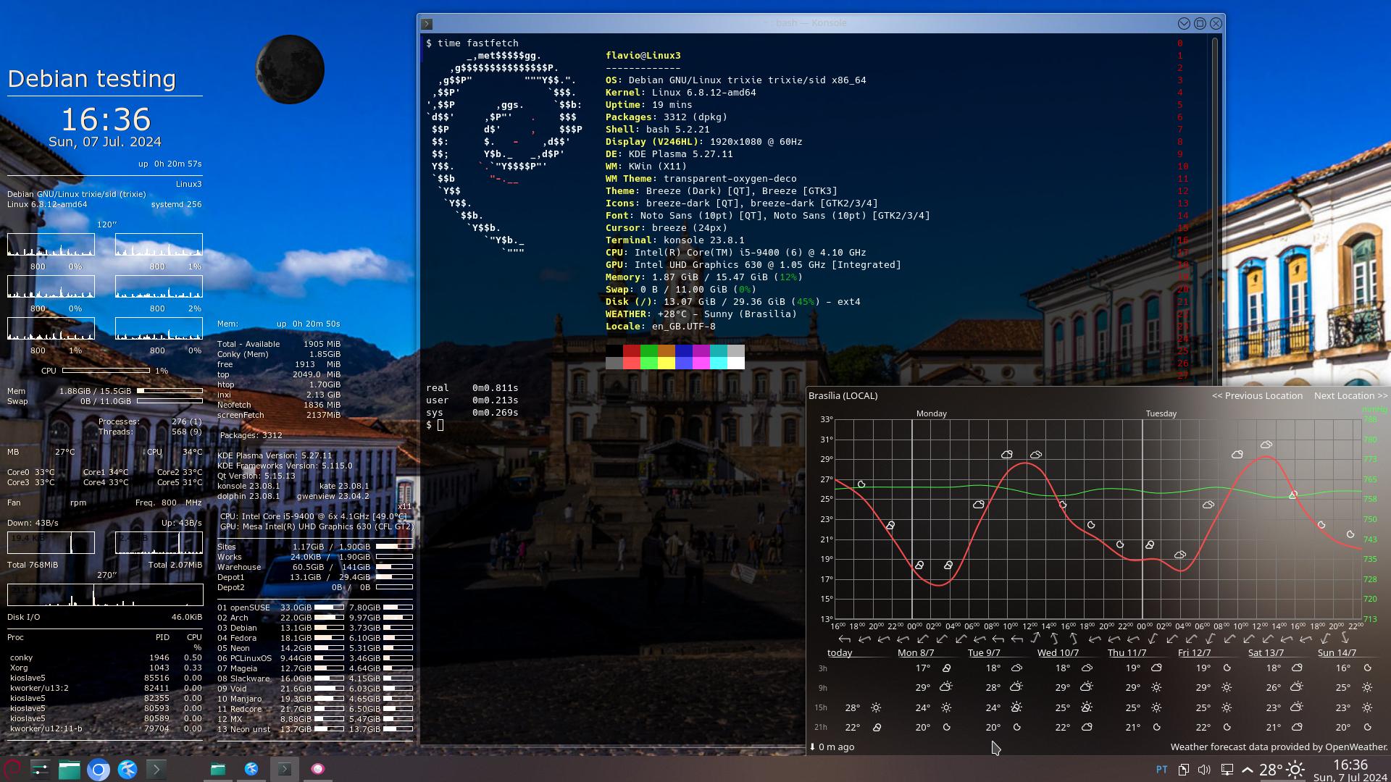
Task: Click the Konsole window menu icon in titlebar
Action: pyautogui.click(x=427, y=23)
